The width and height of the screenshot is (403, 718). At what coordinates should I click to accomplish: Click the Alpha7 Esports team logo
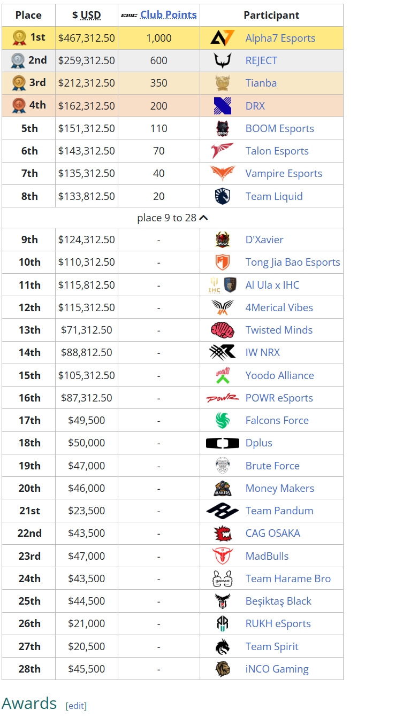222,38
